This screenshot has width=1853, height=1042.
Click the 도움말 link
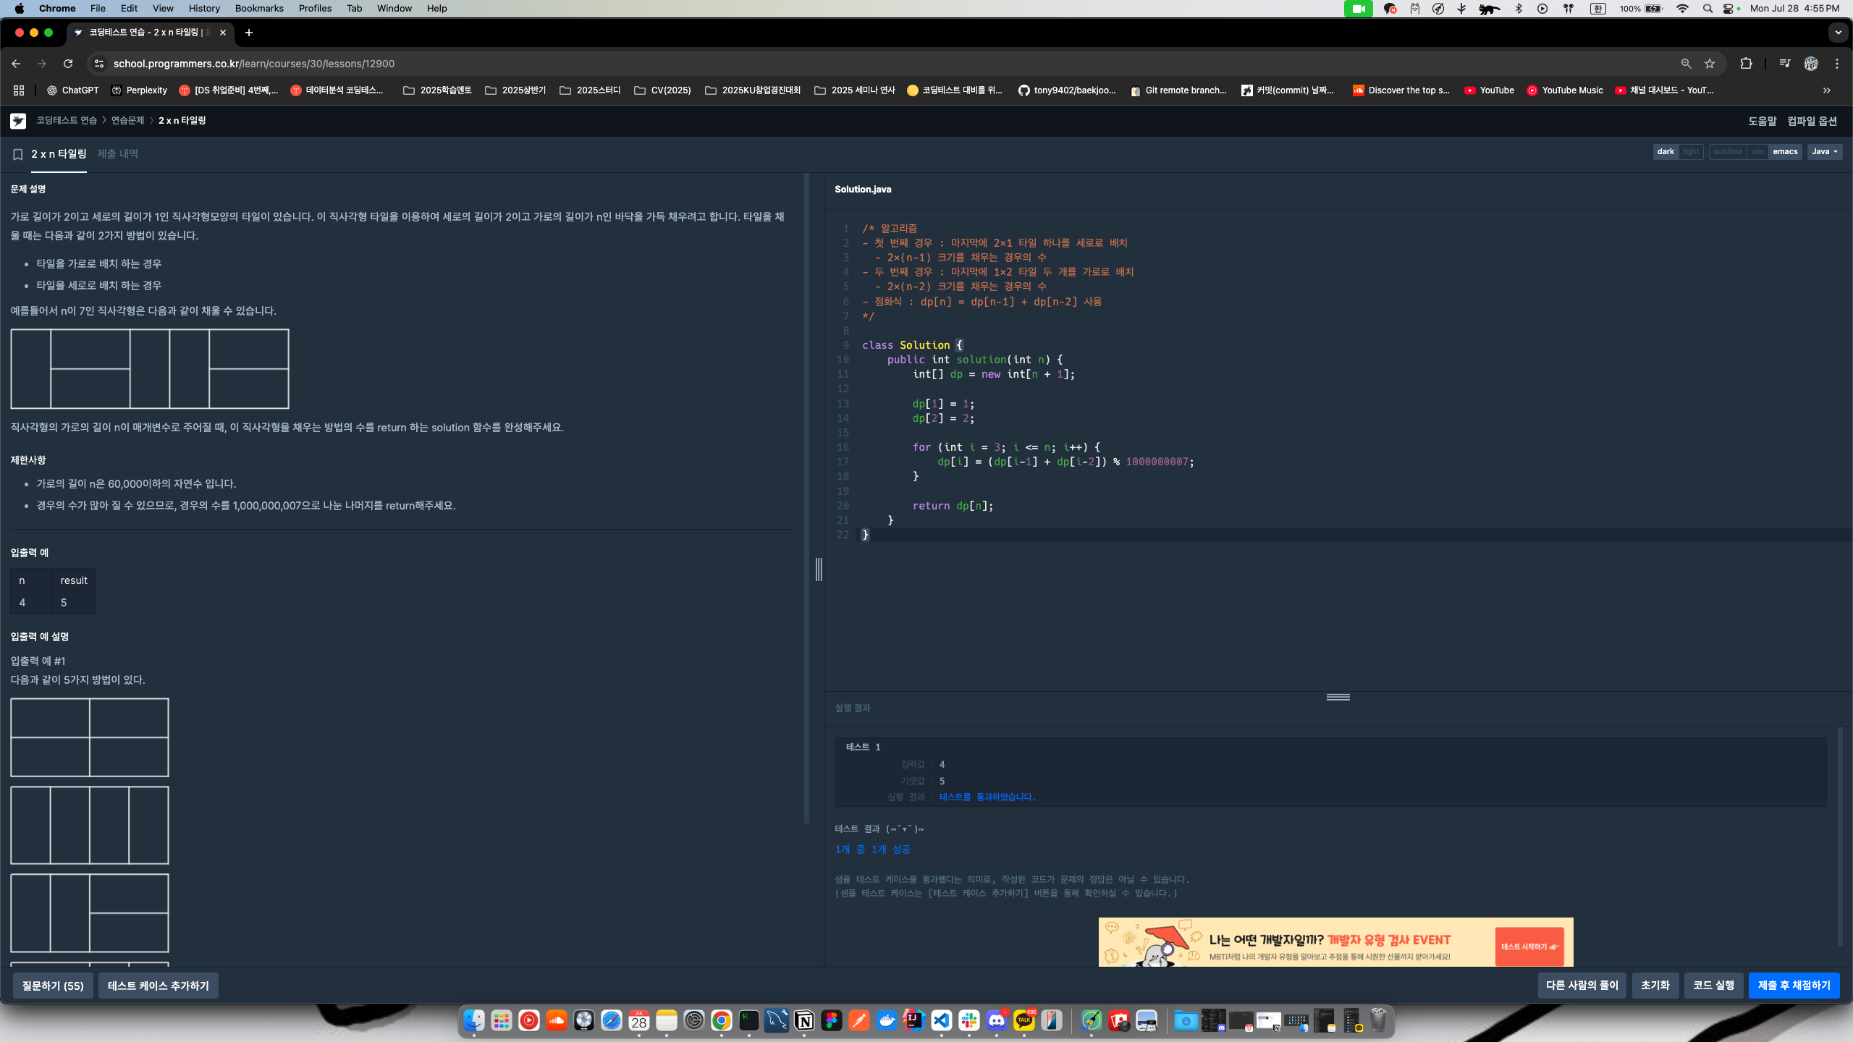[x=1762, y=121]
